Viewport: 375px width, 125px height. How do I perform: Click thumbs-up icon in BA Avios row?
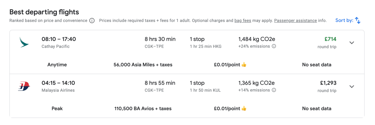(x=244, y=109)
